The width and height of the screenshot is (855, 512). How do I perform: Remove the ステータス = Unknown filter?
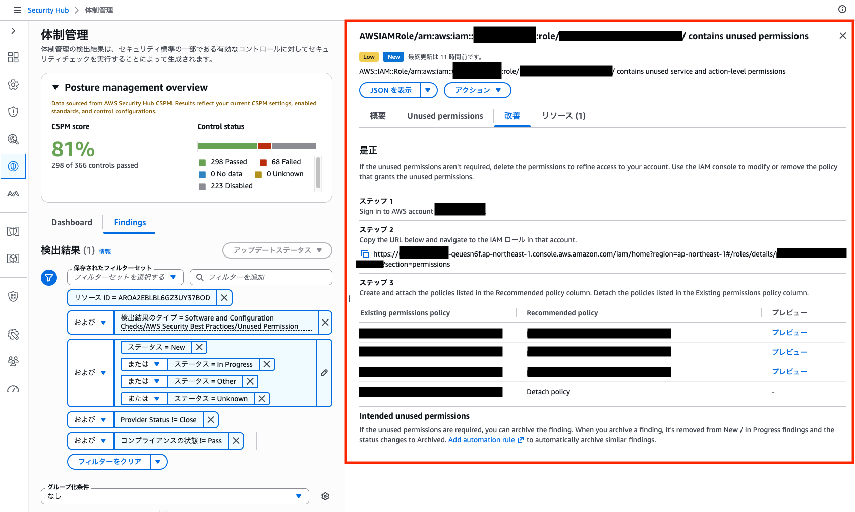coord(262,399)
